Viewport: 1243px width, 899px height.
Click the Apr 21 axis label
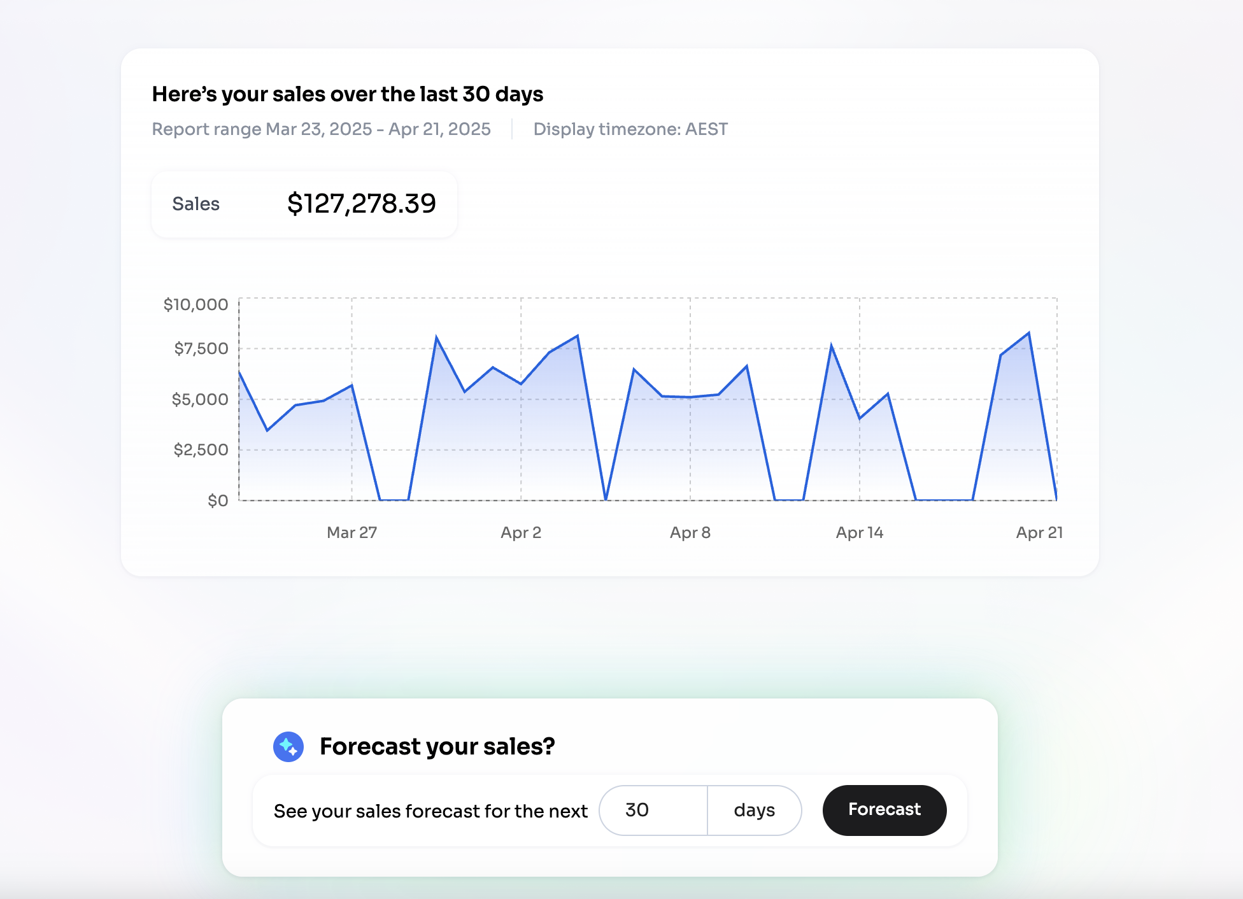(1039, 532)
